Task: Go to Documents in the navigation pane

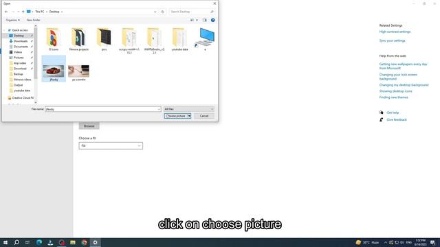Action: pos(21,47)
